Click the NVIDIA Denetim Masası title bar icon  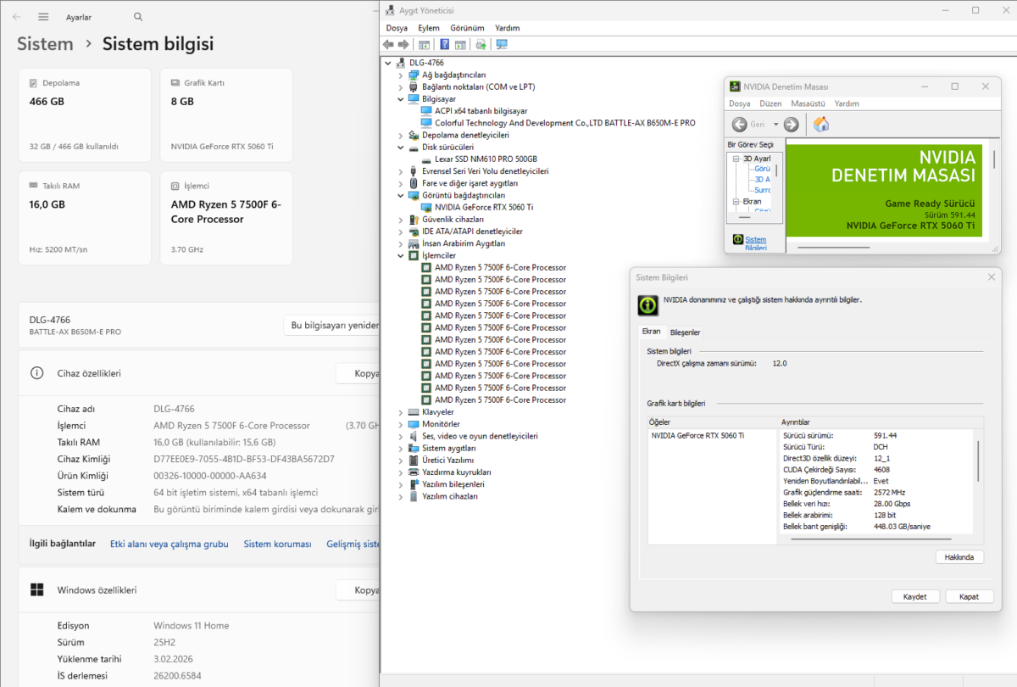735,87
